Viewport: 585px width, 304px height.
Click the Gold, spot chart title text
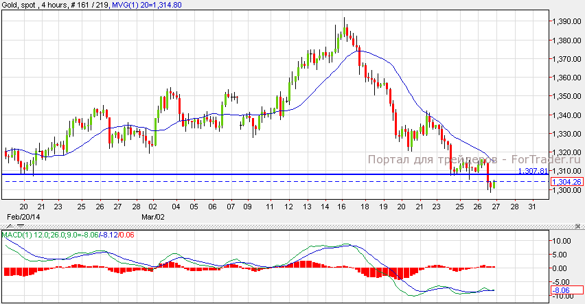tap(19, 5)
